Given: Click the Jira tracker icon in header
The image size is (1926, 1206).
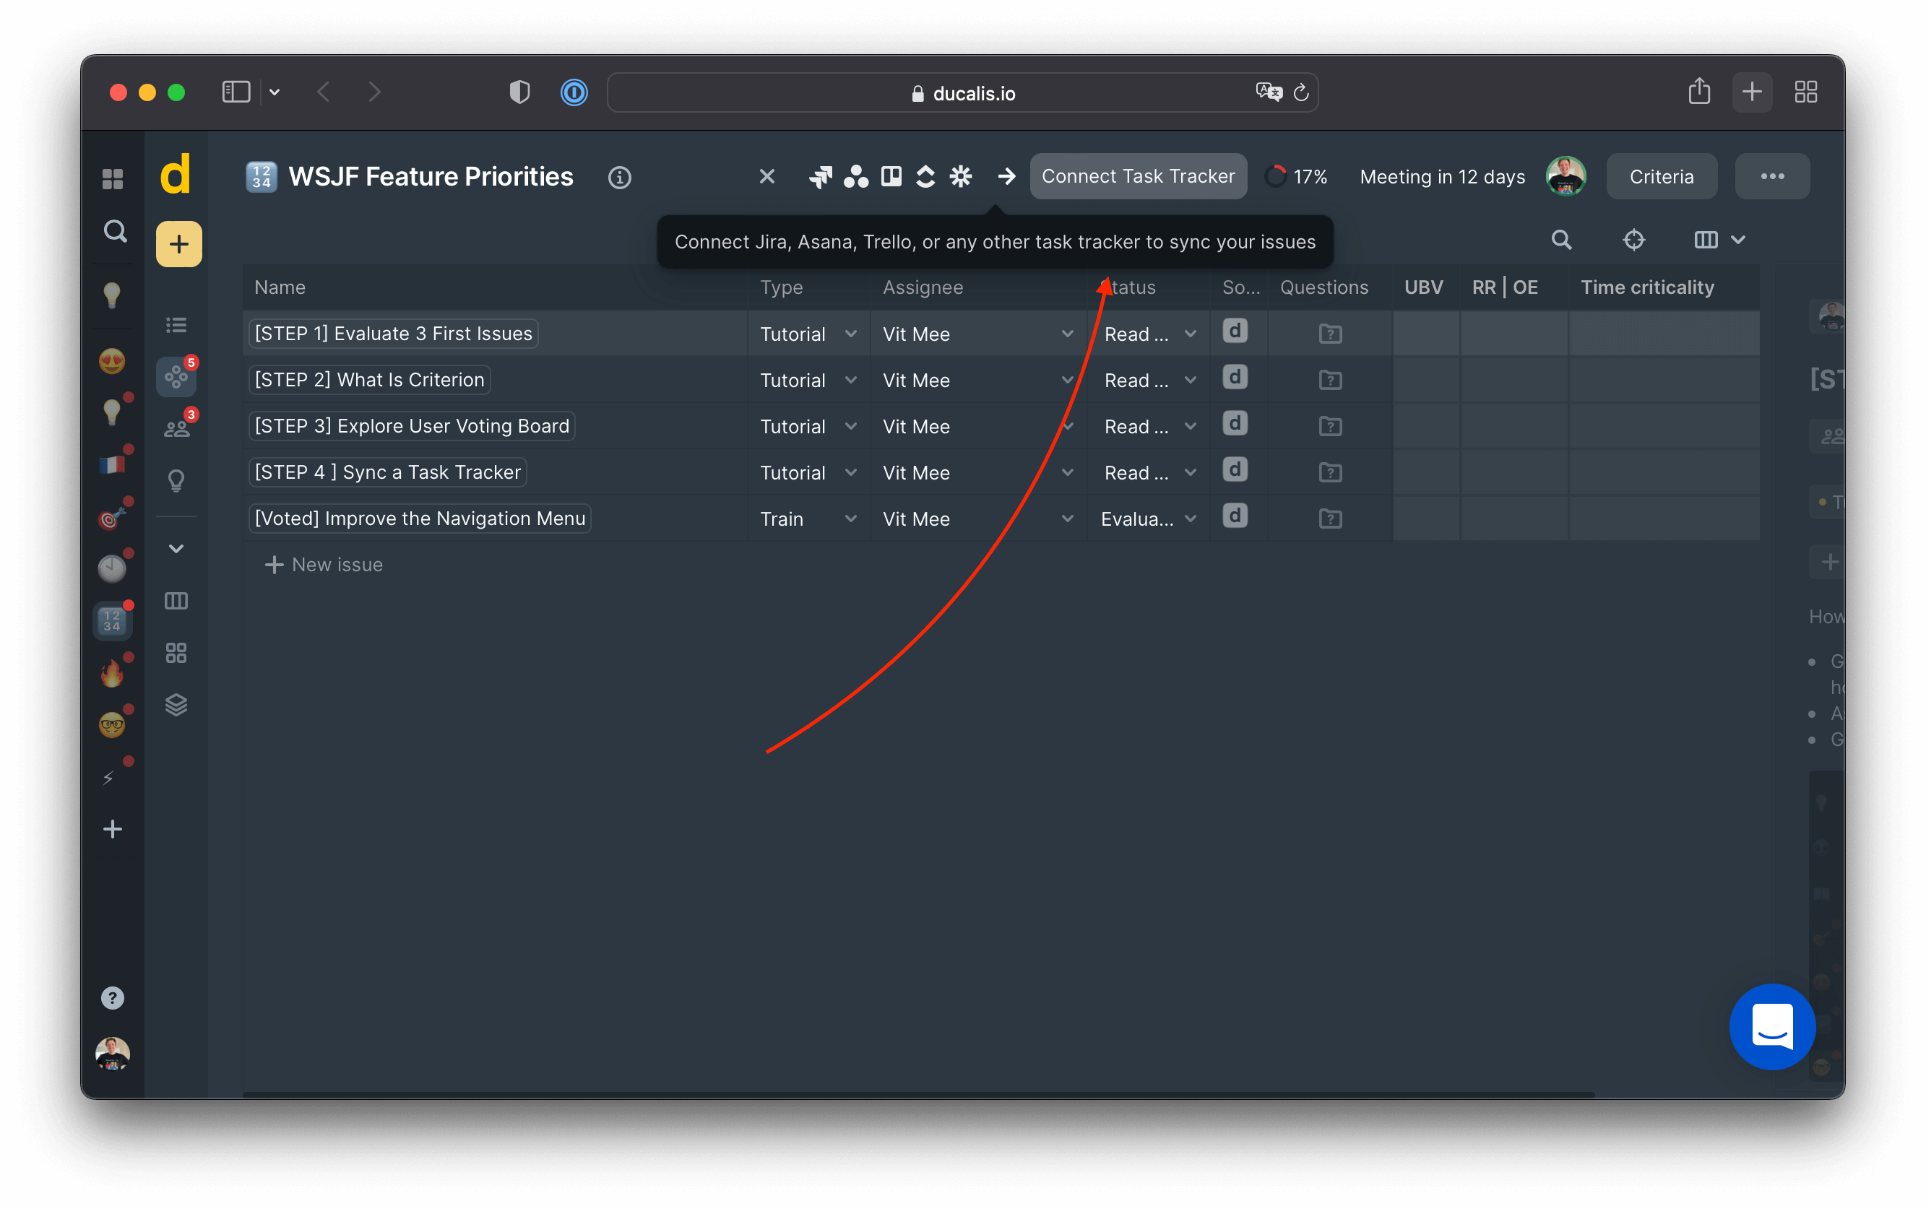Looking at the screenshot, I should [820, 176].
